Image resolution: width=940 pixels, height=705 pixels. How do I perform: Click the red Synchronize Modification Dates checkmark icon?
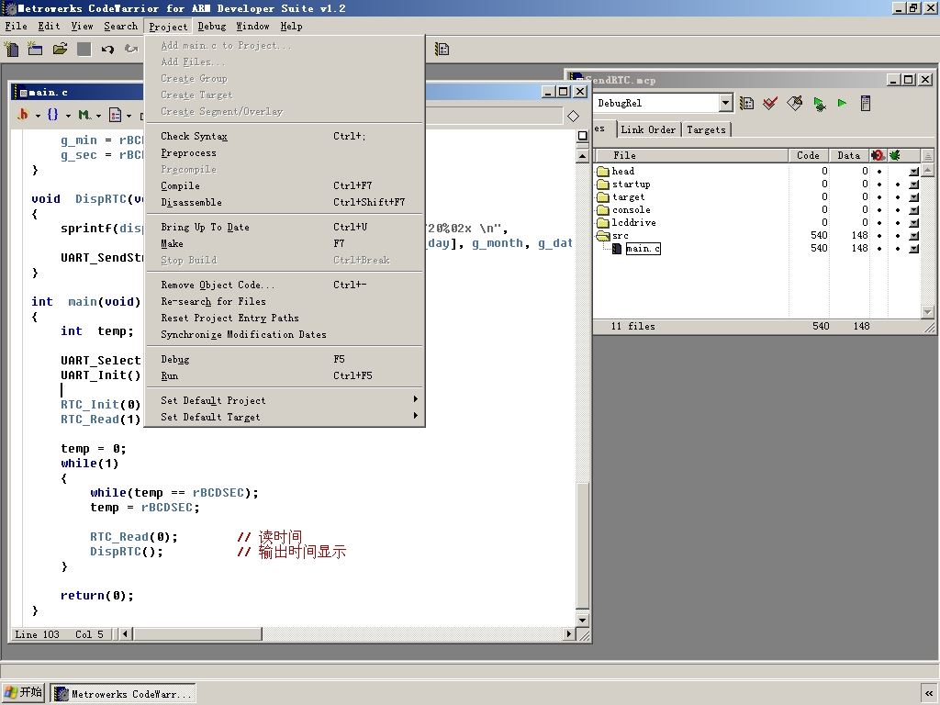click(770, 103)
